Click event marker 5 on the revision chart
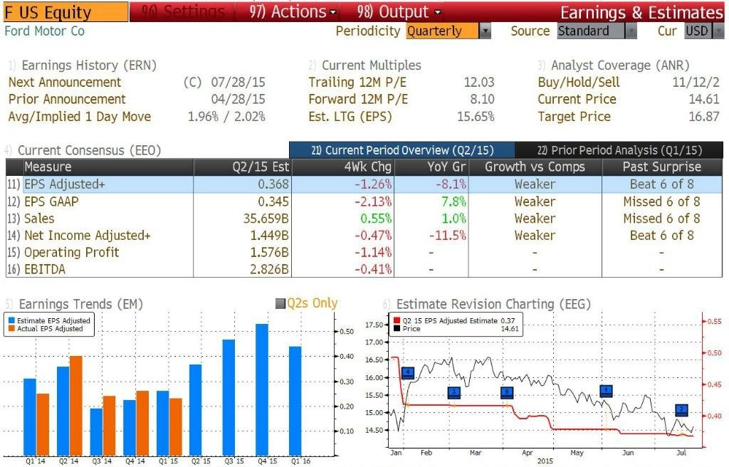 click(x=507, y=392)
